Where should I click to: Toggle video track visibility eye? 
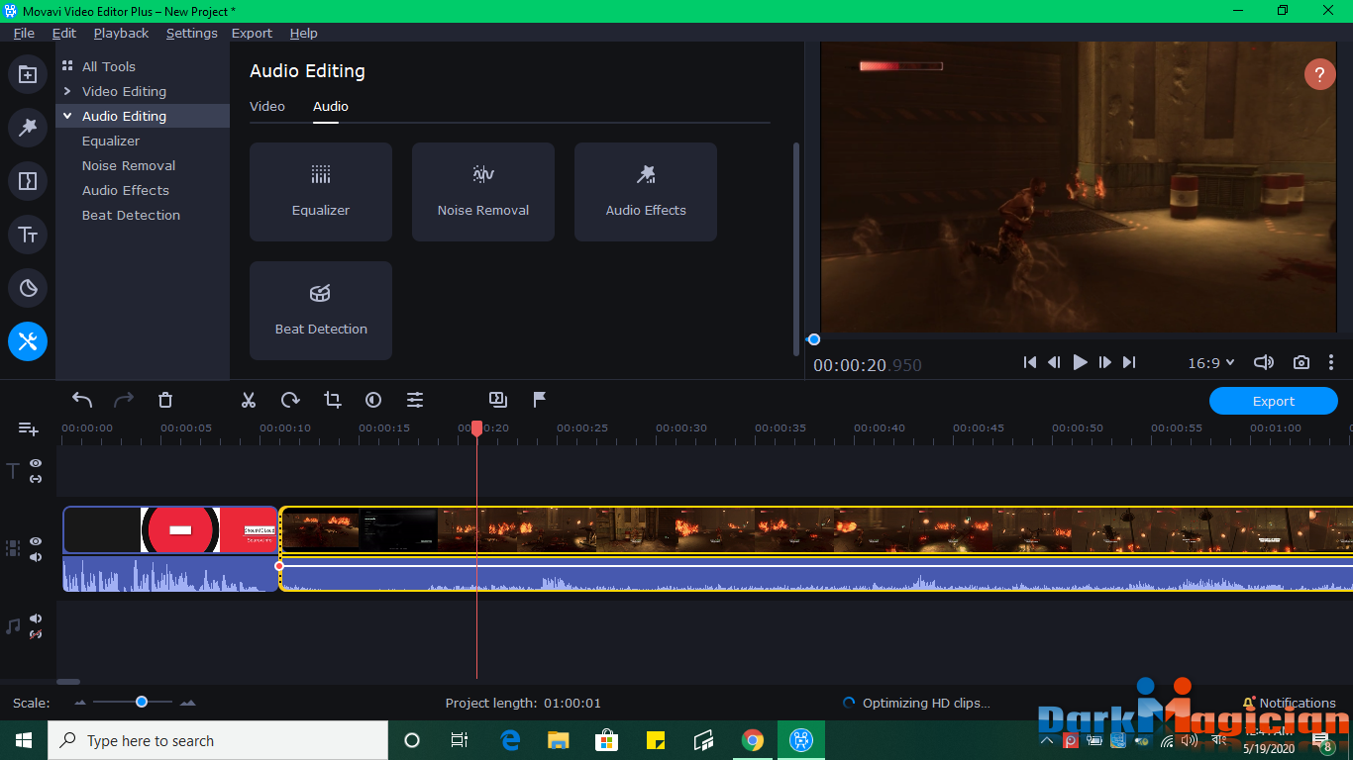pyautogui.click(x=36, y=541)
